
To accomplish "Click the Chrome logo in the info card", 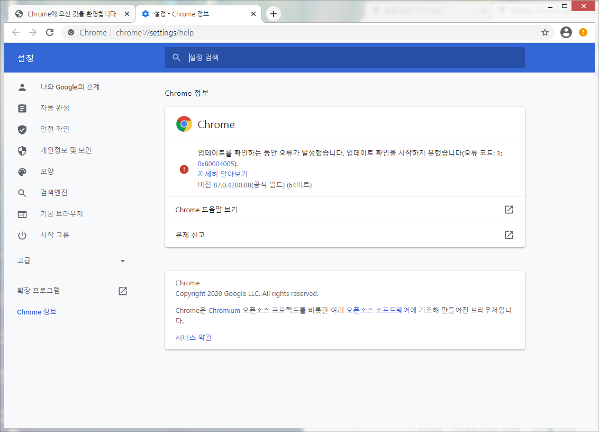I will [x=184, y=124].
